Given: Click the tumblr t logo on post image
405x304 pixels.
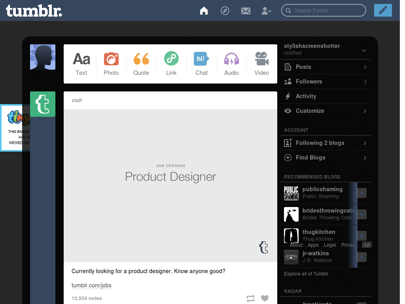Looking at the screenshot, I should click(x=264, y=247).
